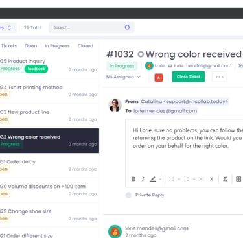Switch to the Open tab

click(x=30, y=46)
